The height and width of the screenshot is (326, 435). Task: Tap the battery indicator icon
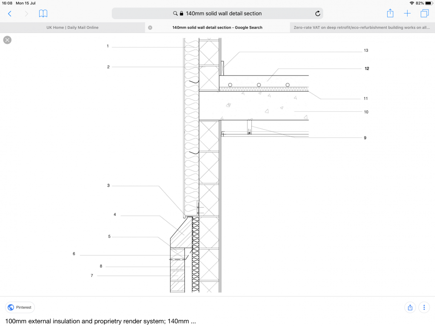429,3
